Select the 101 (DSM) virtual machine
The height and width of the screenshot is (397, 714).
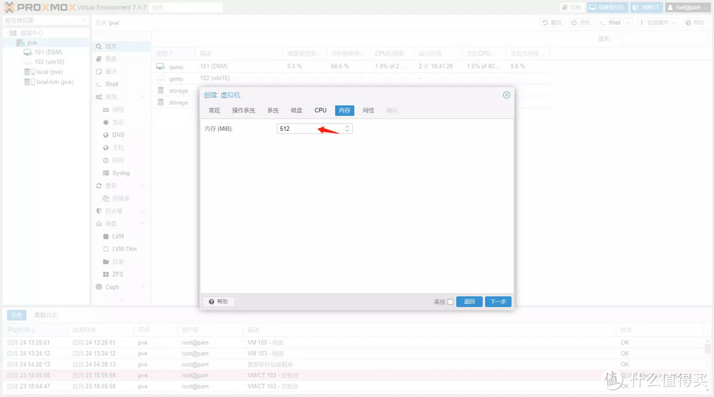tap(48, 52)
